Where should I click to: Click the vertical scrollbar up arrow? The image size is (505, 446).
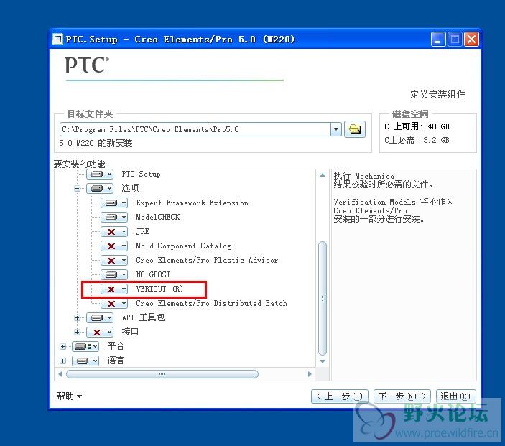[x=323, y=175]
